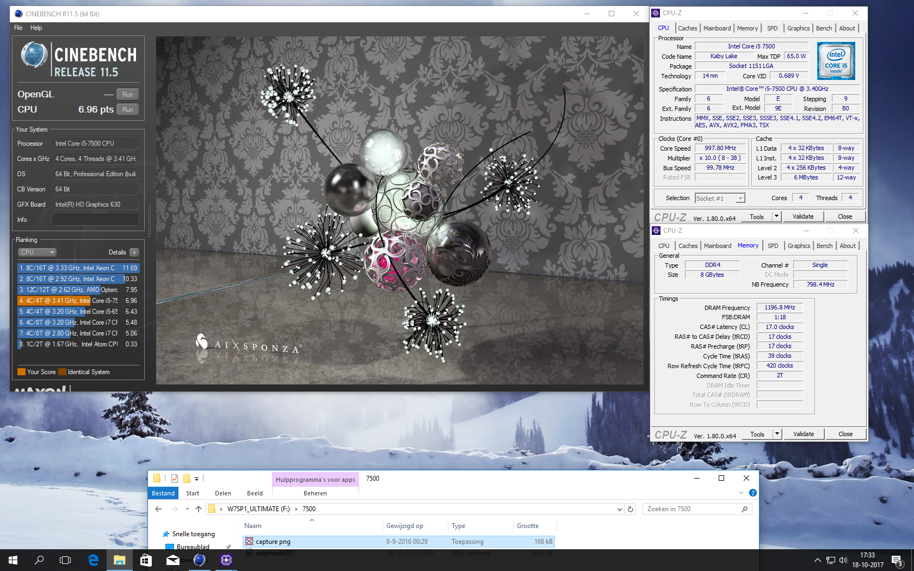914x571 pixels.
Task: Expand Tools dropdown arrow in upper CPU-Z window
Action: 777,216
